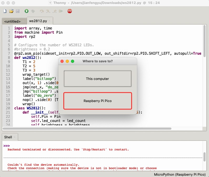Click the Step into icon

tap(48, 11)
